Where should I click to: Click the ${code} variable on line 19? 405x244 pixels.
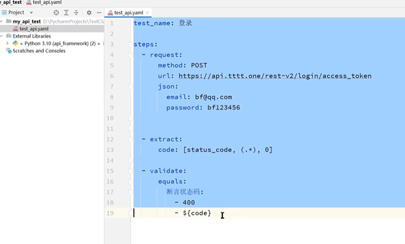(x=197, y=213)
